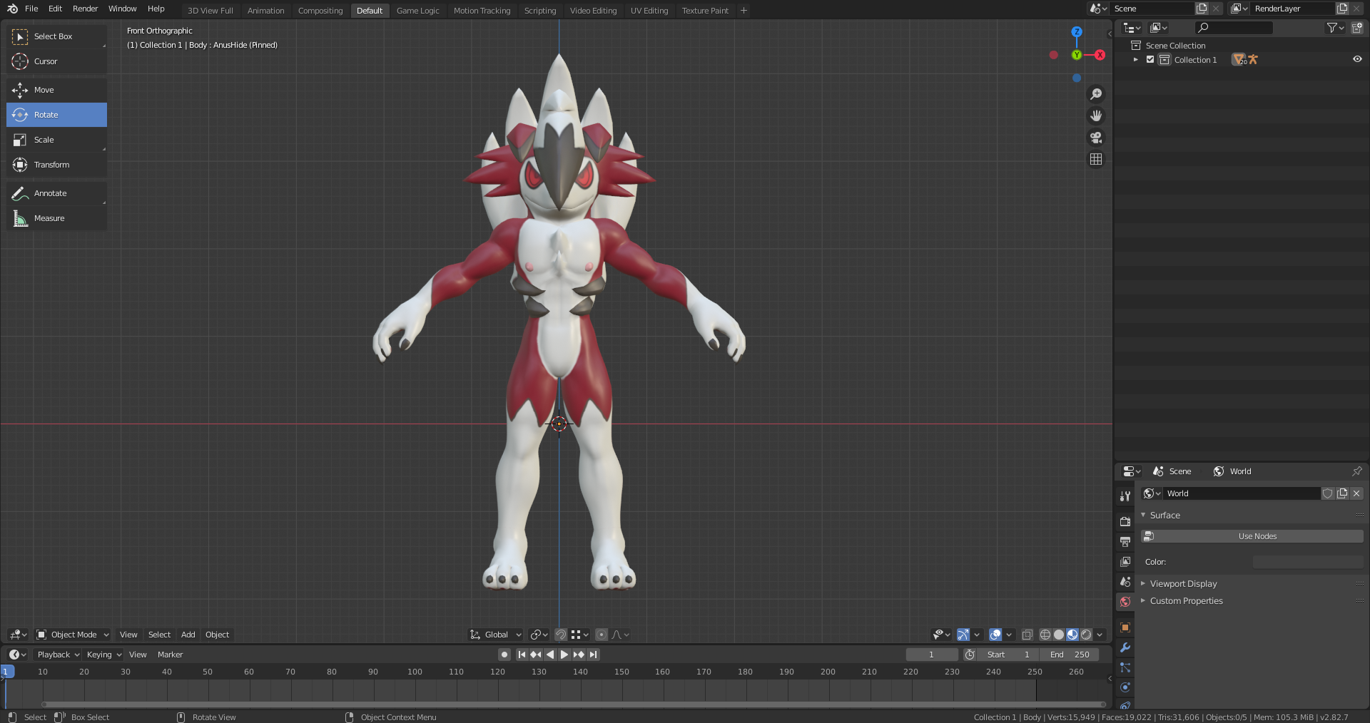Select the Scale tool

pyautogui.click(x=56, y=140)
